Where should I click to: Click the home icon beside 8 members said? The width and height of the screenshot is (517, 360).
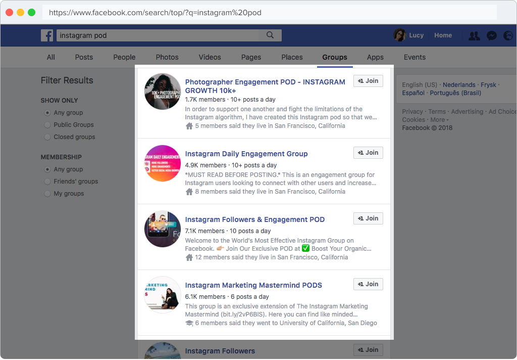[189, 192]
